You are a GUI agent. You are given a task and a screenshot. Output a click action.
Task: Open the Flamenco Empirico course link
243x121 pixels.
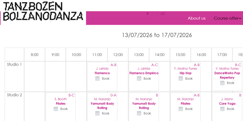(x=144, y=73)
